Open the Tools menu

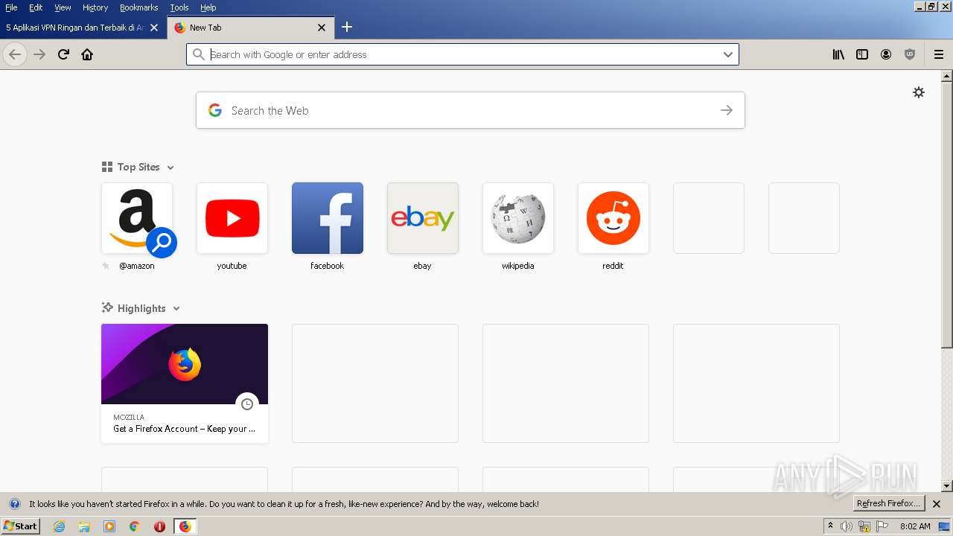click(179, 7)
